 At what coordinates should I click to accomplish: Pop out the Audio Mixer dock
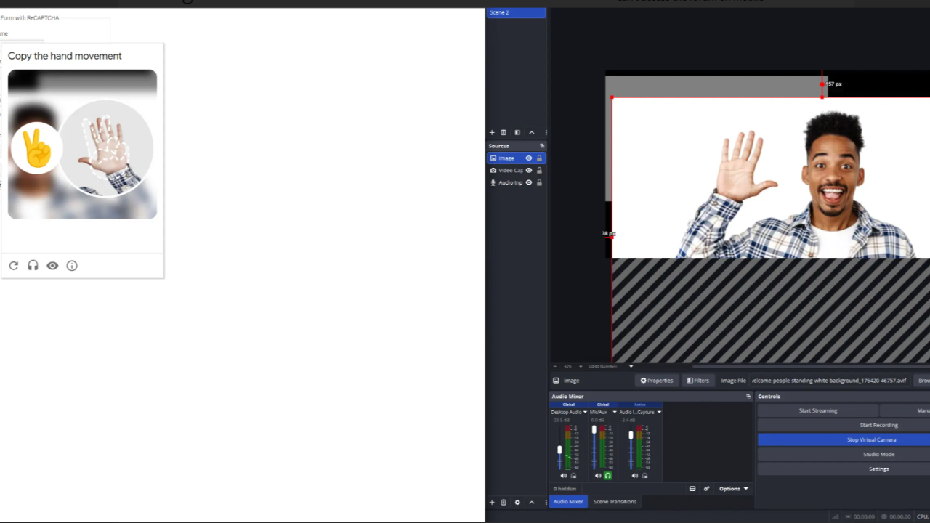pyautogui.click(x=748, y=397)
